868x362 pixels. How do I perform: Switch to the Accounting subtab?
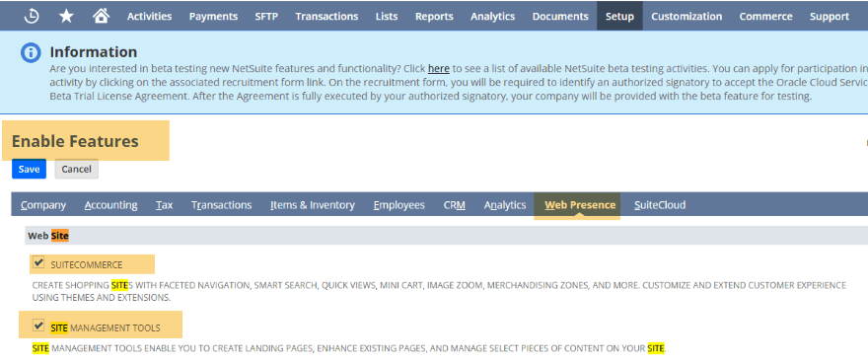[110, 205]
